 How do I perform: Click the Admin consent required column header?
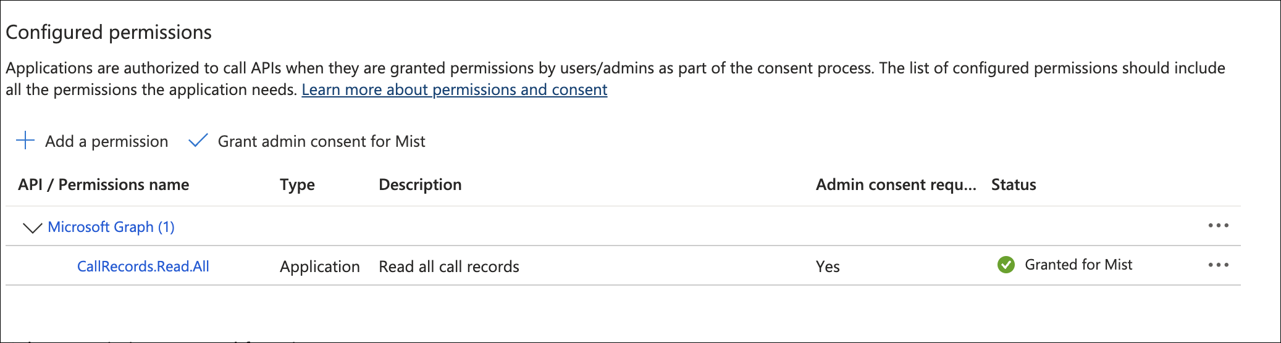click(896, 184)
